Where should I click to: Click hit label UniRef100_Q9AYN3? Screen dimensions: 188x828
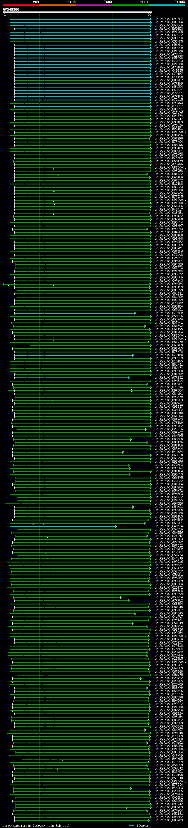click(169, 103)
